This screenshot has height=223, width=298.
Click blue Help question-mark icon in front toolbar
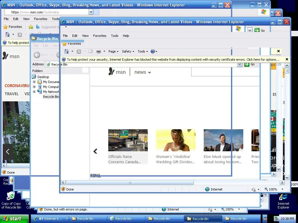152,51
